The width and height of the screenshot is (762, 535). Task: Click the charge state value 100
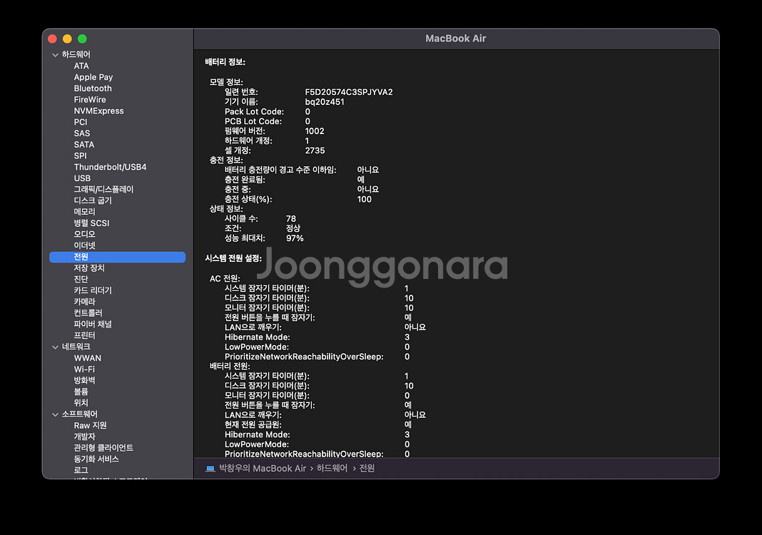click(x=365, y=199)
